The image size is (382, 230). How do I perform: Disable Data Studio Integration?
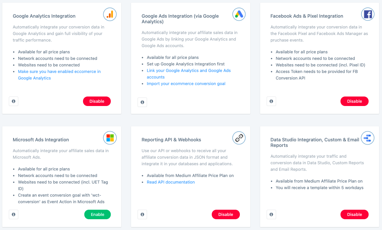354,215
